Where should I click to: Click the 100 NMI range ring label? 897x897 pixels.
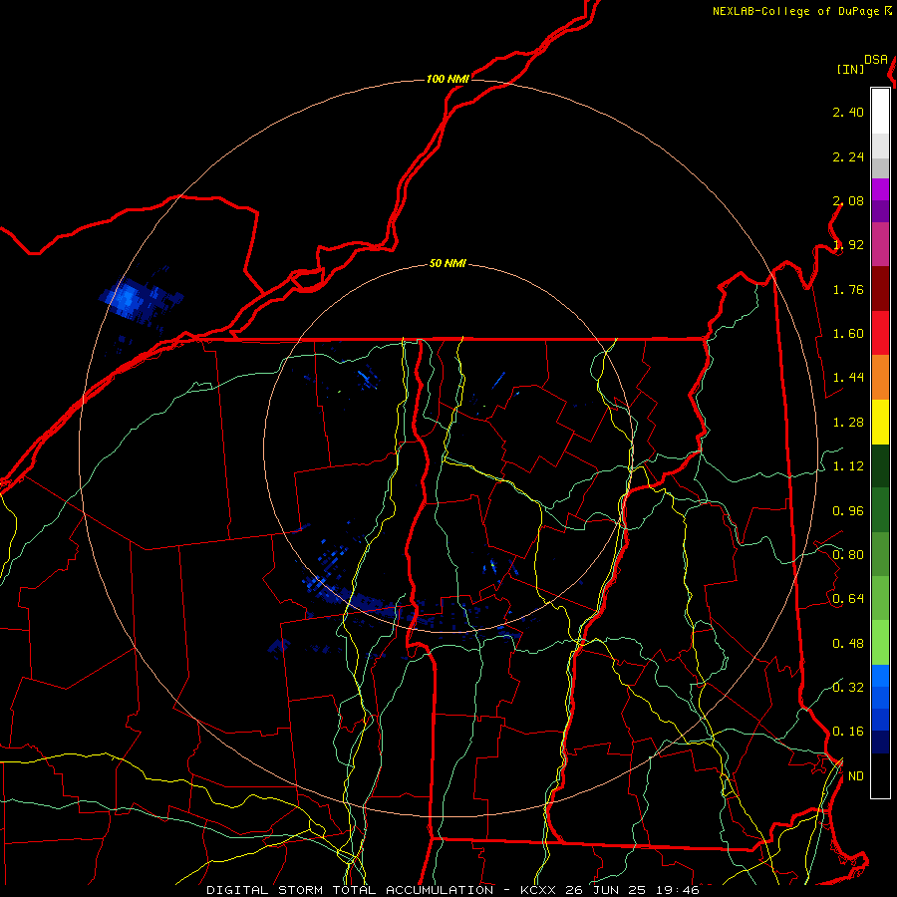pyautogui.click(x=448, y=79)
